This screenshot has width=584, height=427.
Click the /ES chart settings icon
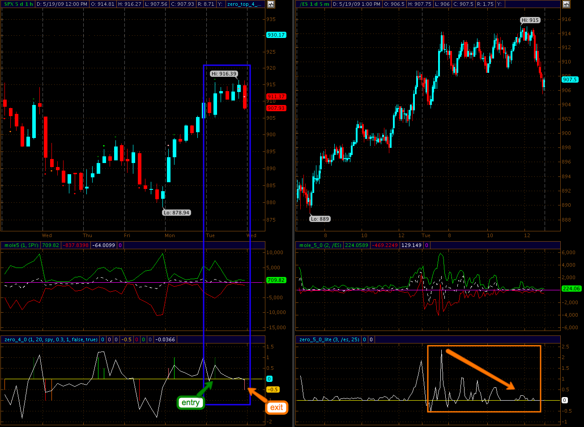566,4
